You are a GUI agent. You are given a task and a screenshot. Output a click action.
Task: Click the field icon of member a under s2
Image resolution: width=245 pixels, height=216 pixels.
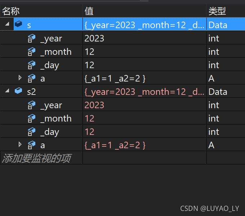coord(32,145)
